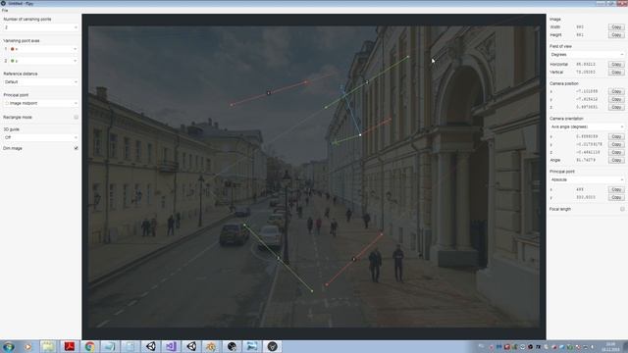Copy Camera position z value

tap(616, 107)
